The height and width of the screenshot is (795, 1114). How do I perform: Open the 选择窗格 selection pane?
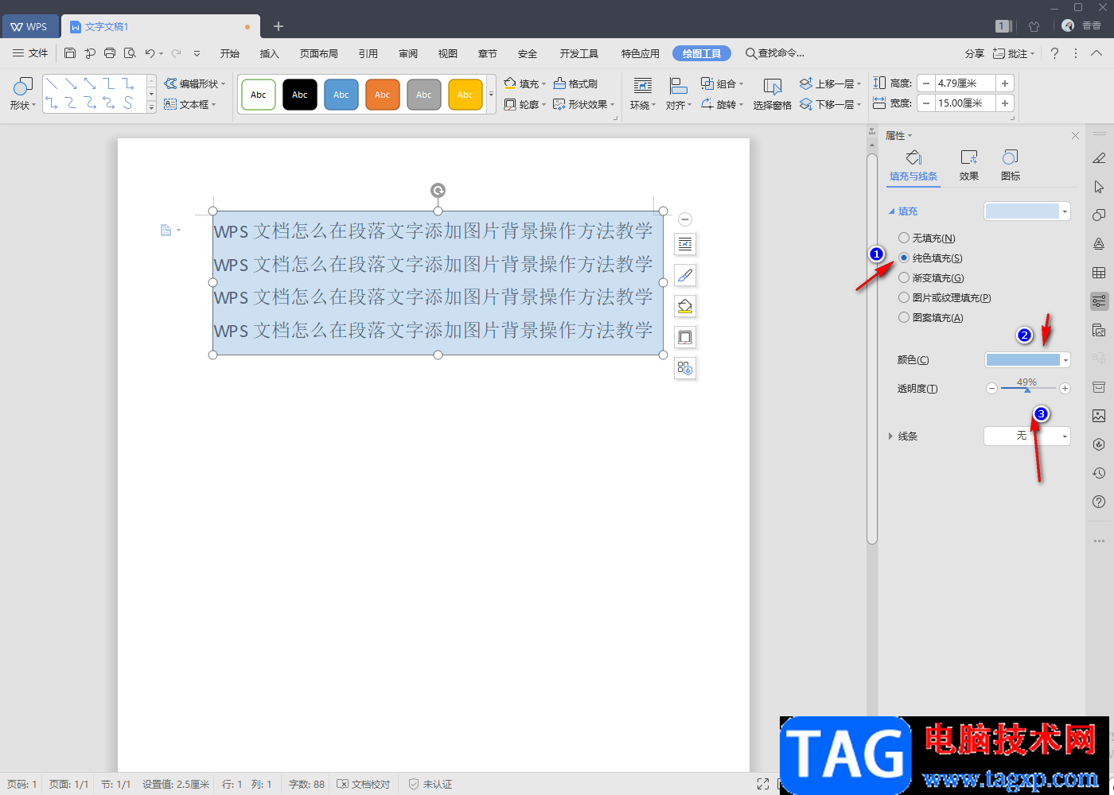[773, 93]
